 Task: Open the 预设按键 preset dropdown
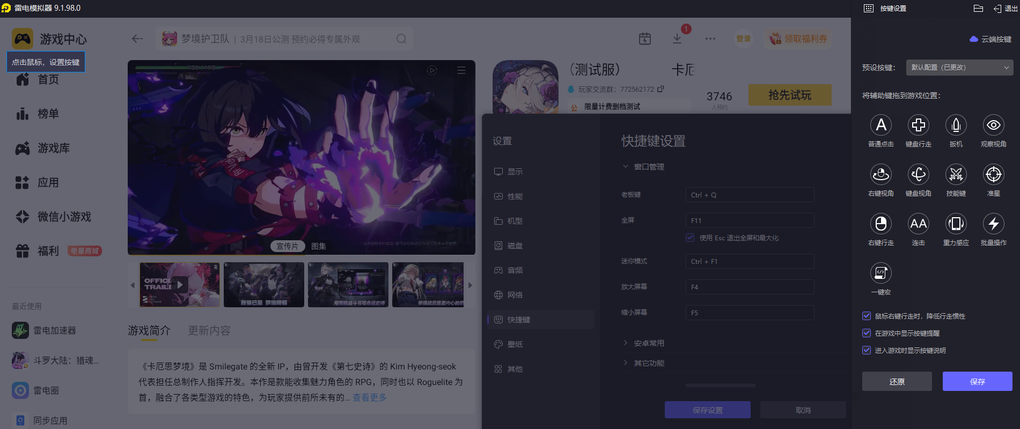click(x=959, y=68)
